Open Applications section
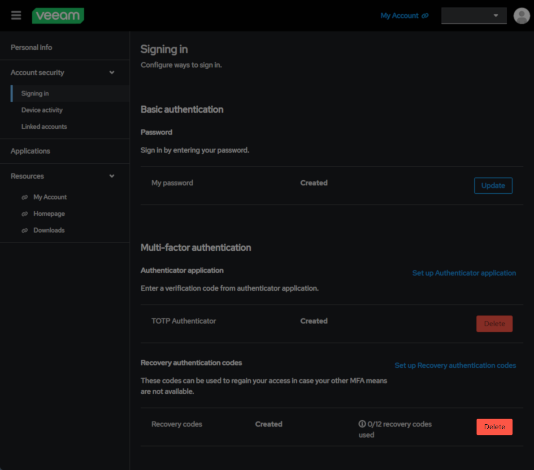 pyautogui.click(x=30, y=151)
